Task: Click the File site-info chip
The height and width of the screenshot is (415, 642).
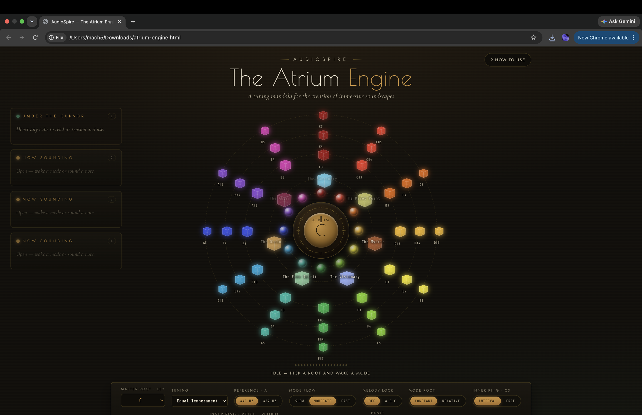Action: pyautogui.click(x=56, y=37)
